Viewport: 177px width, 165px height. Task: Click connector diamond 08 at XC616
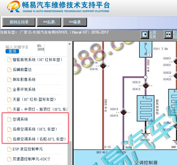103,66
